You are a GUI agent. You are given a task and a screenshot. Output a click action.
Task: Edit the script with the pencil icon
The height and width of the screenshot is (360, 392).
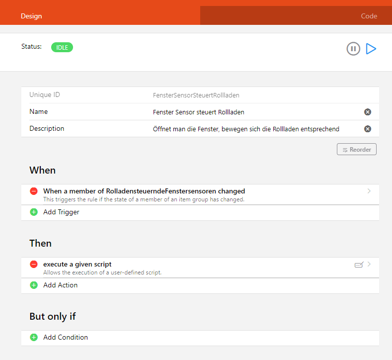click(359, 265)
